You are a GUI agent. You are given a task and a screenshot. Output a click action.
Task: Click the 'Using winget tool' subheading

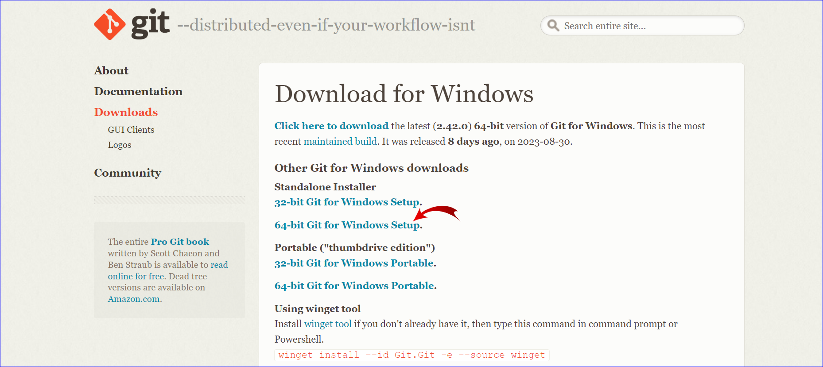click(318, 309)
